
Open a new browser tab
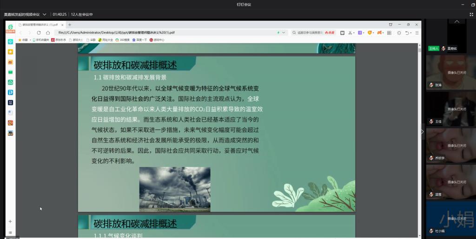point(70,25)
